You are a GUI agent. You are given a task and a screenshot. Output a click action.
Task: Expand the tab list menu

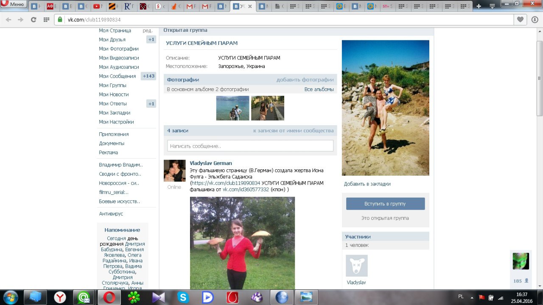[492, 6]
